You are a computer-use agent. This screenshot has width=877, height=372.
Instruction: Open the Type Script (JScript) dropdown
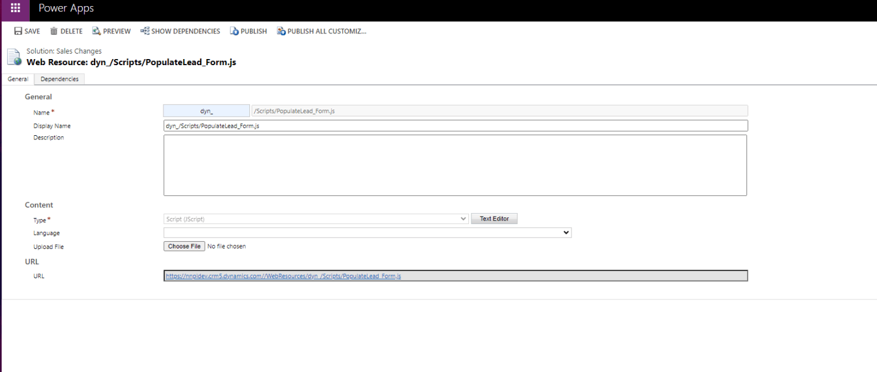tap(316, 219)
